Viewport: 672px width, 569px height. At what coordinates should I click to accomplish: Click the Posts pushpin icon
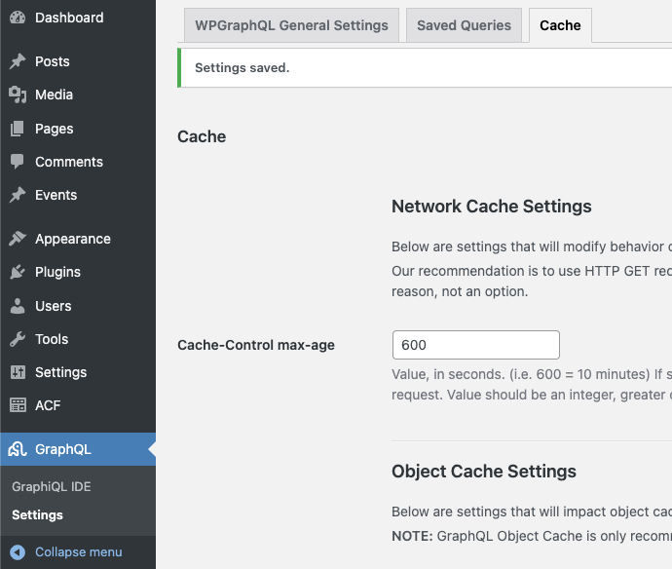pyautogui.click(x=18, y=61)
